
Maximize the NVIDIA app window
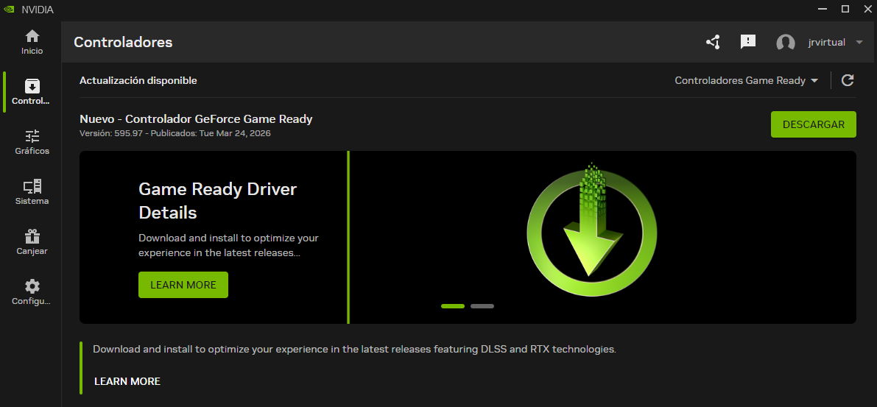845,9
